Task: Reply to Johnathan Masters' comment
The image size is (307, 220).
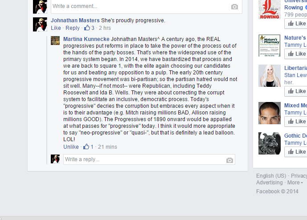Action: [x=73, y=28]
